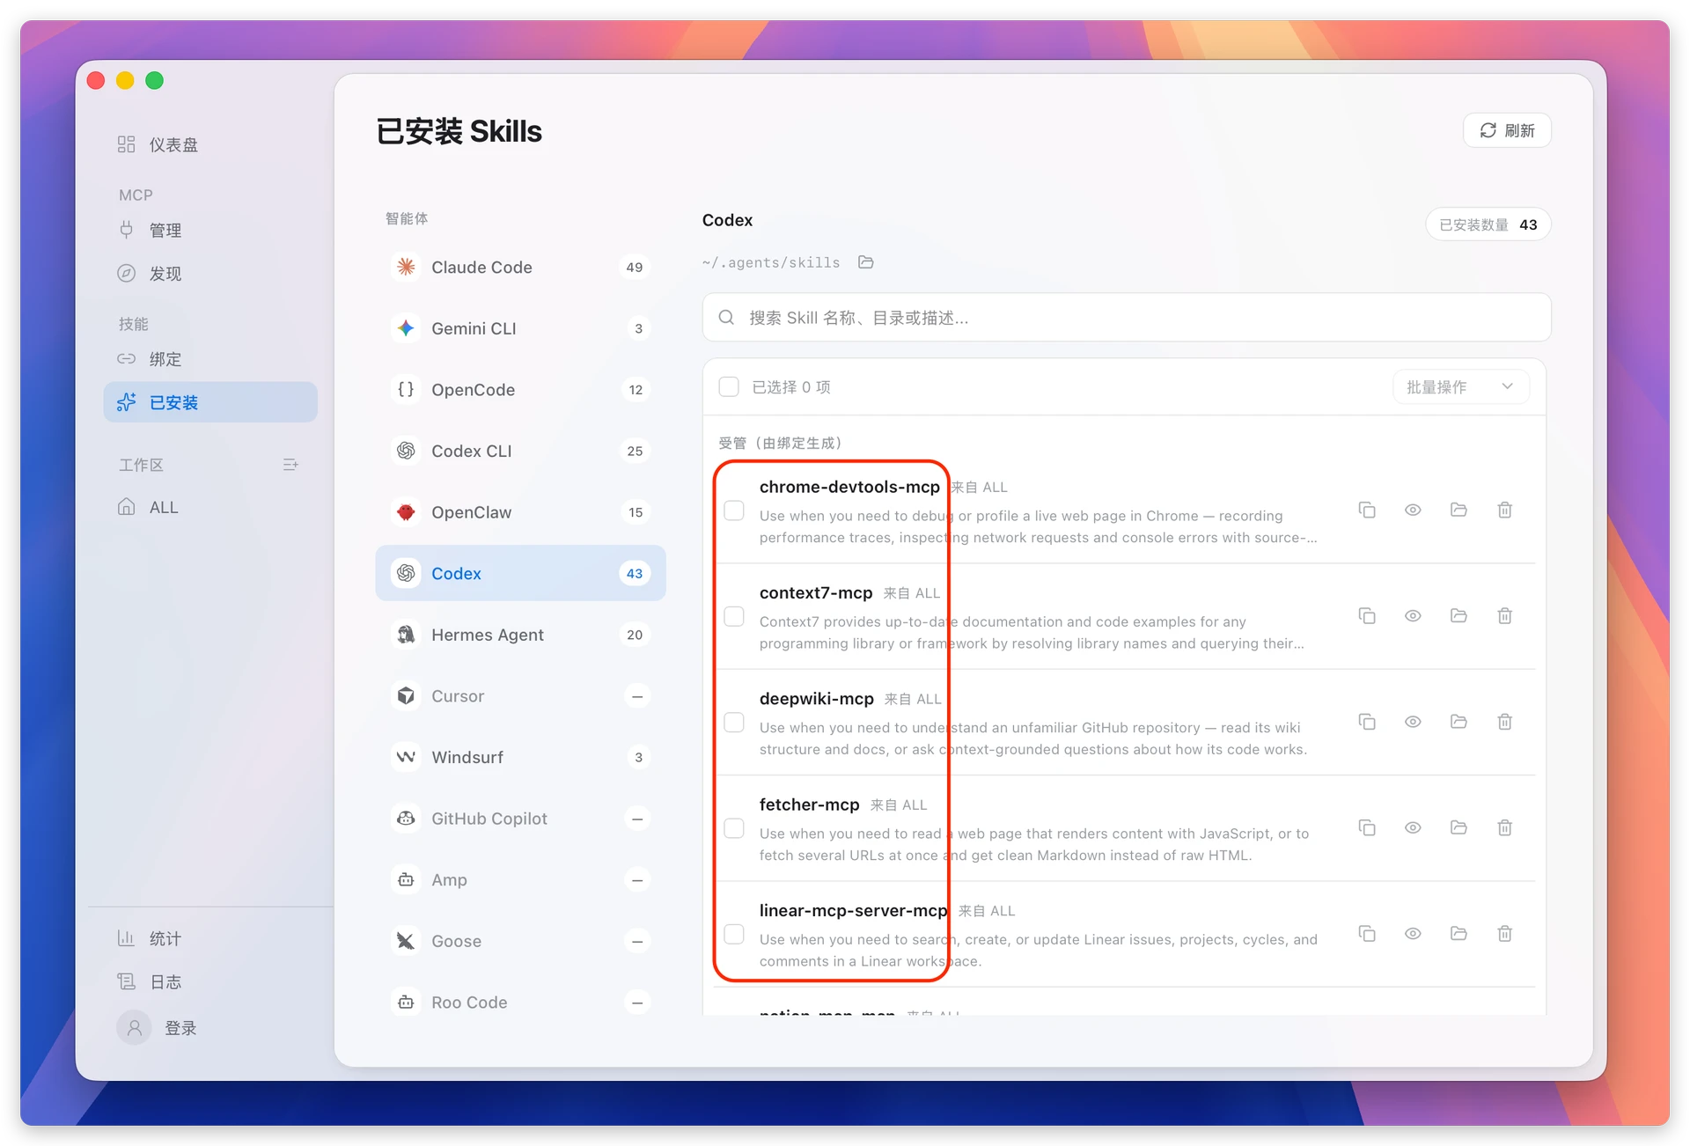Preview the fetcher-mcp skill via eye icon

pos(1413,827)
